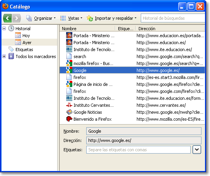
Task: Click the Dirección field with google.es URL
Action: [x=144, y=140]
